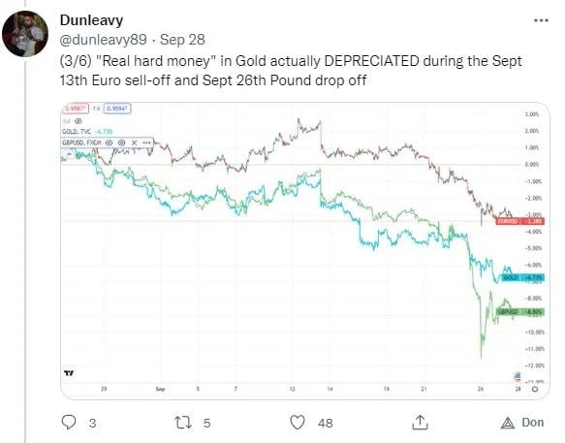565x443 pixels.
Task: Open Dunleavy's profile avatar
Action: coord(25,34)
